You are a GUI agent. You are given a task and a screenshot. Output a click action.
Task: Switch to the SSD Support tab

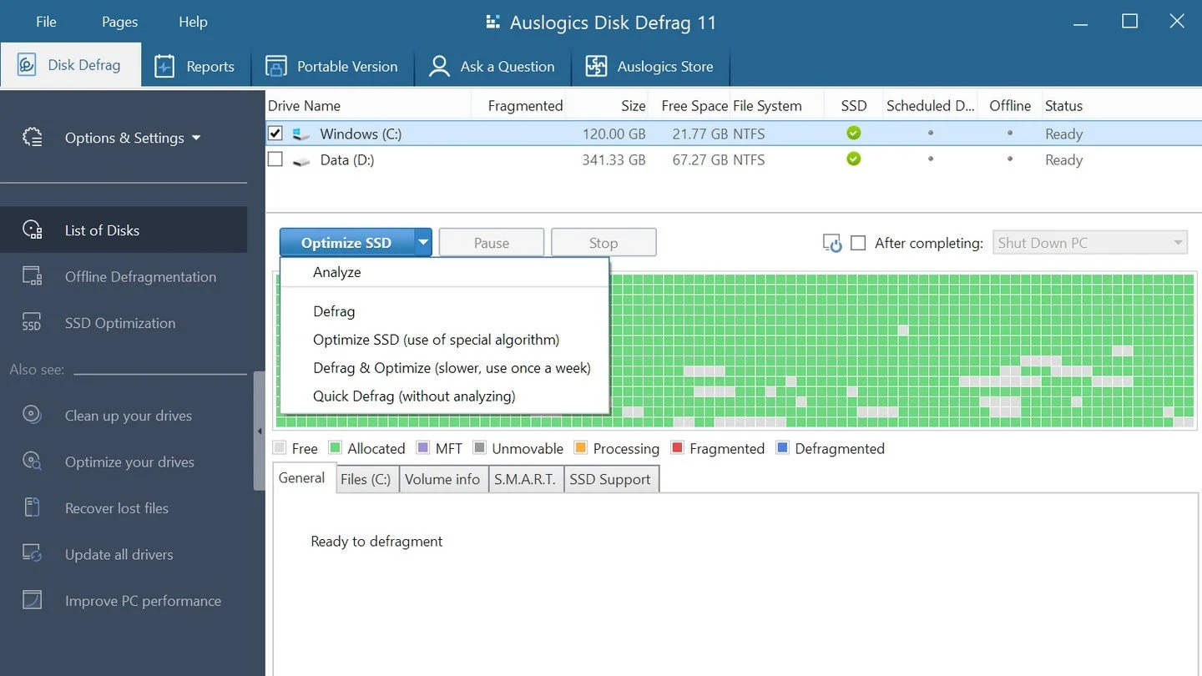coord(610,479)
